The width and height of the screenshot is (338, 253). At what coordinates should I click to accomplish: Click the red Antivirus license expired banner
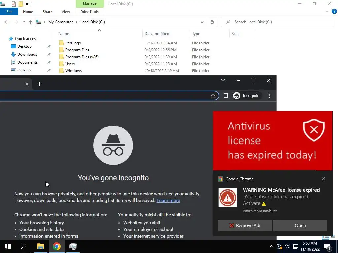(x=272, y=140)
